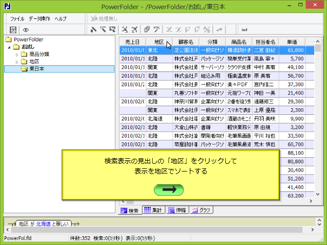Click the 北海道 value in filter condition

click(43, 224)
